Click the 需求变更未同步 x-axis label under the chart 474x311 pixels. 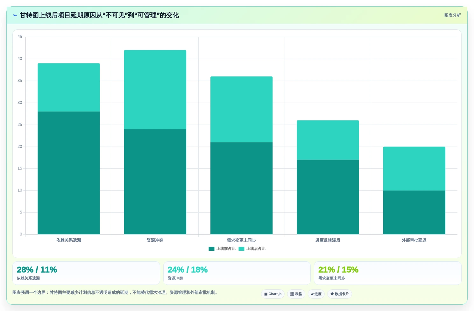tap(241, 240)
